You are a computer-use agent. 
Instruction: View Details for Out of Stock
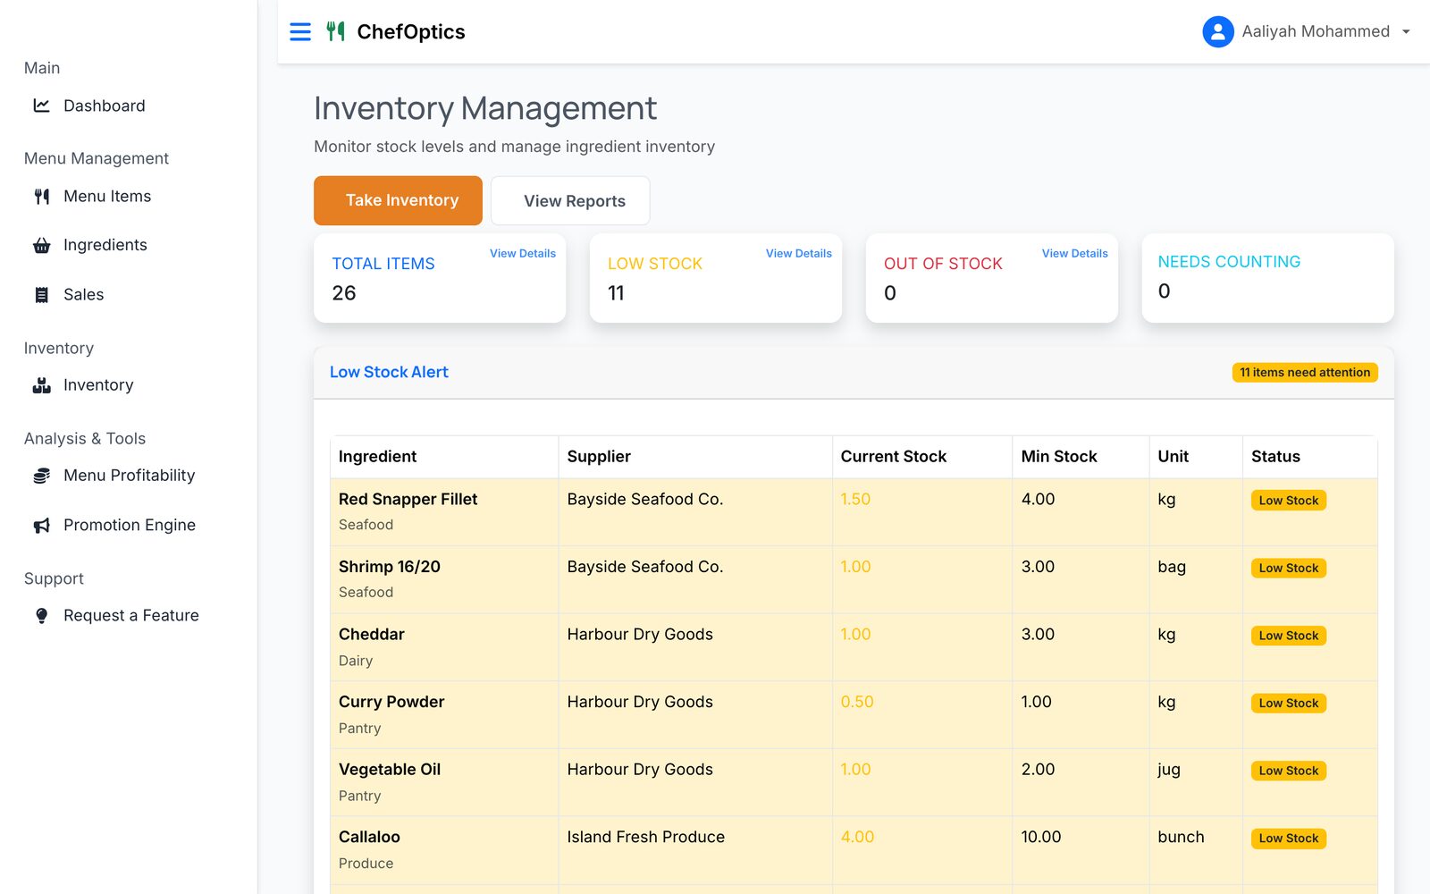[x=1075, y=254]
